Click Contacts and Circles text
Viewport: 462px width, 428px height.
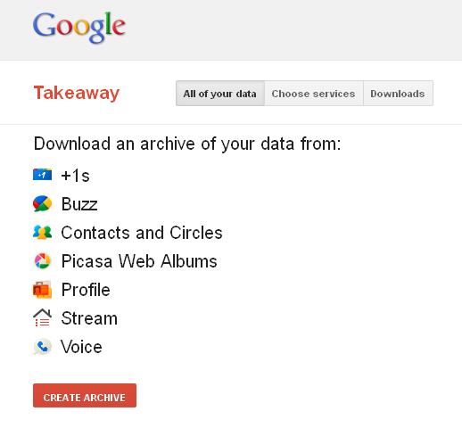(142, 233)
